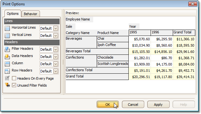The image size is (201, 114).
Task: Click the 1996 column header
Action: [162, 33]
